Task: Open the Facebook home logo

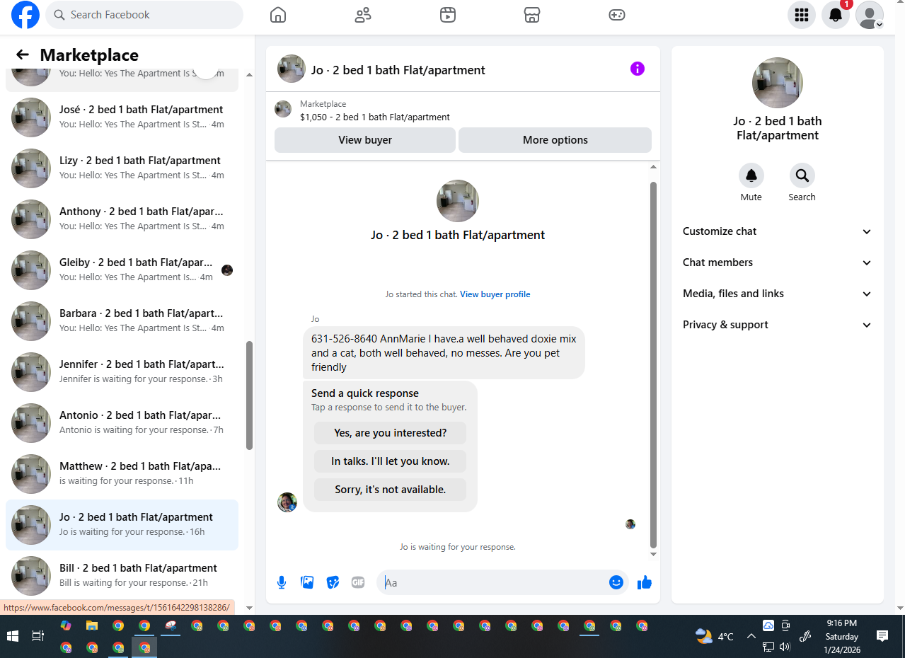Action: [x=25, y=15]
